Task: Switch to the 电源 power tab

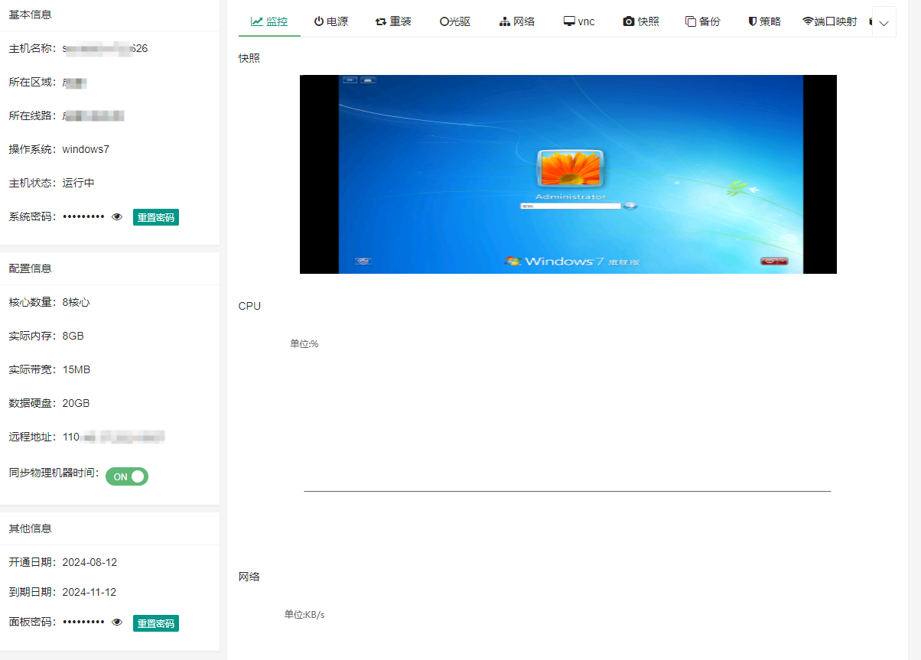Action: pyautogui.click(x=331, y=21)
